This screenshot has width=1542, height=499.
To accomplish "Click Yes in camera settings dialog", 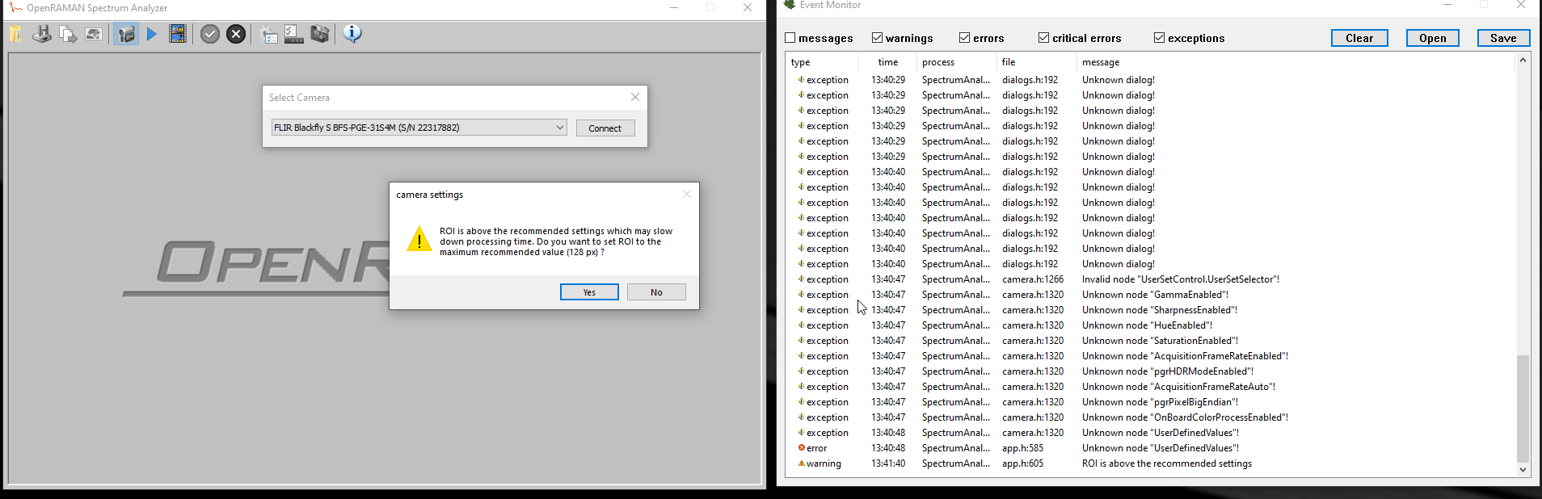I will pos(589,292).
